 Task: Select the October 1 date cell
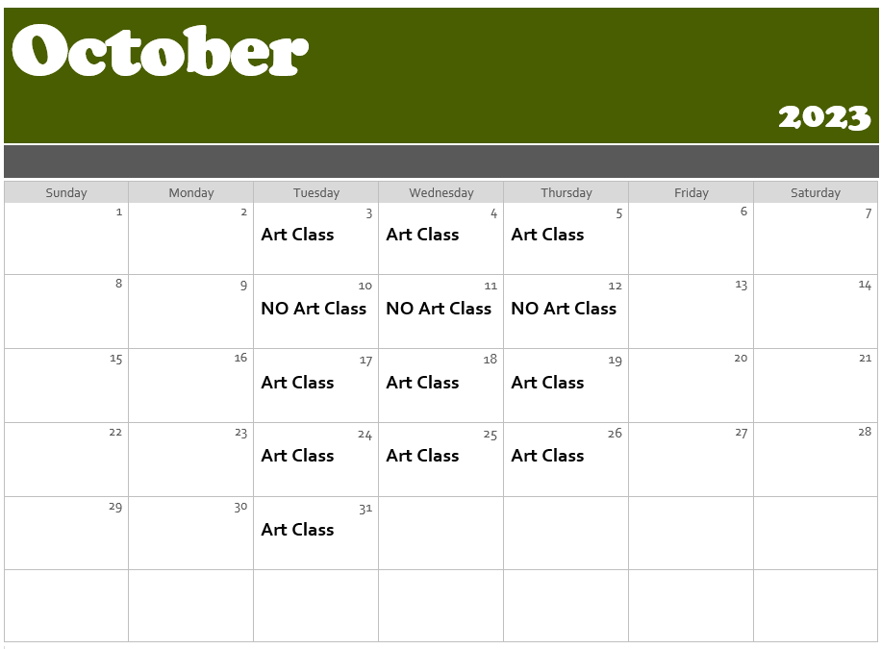(66, 238)
